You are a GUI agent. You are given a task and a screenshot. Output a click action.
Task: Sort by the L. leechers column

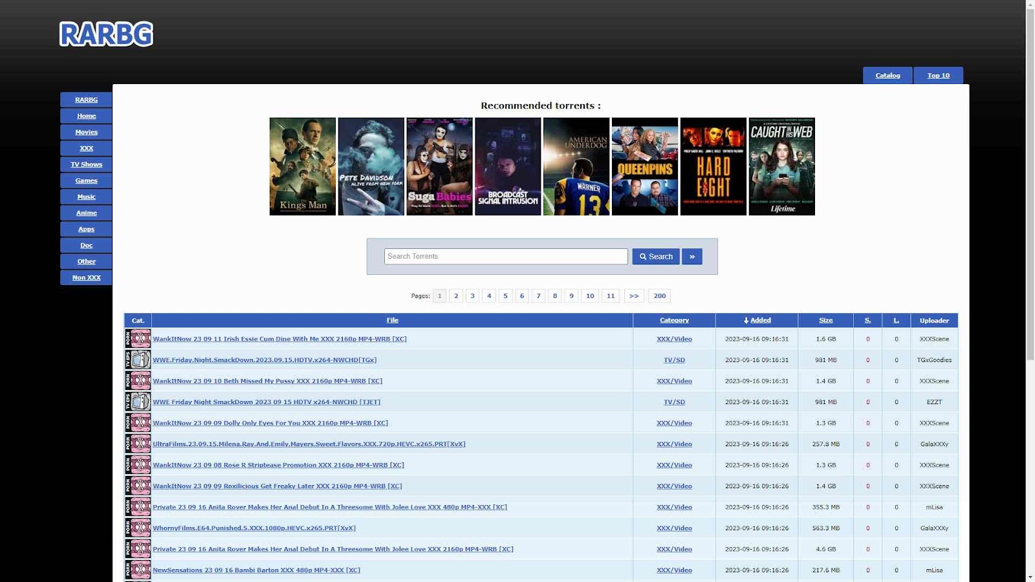pos(897,320)
